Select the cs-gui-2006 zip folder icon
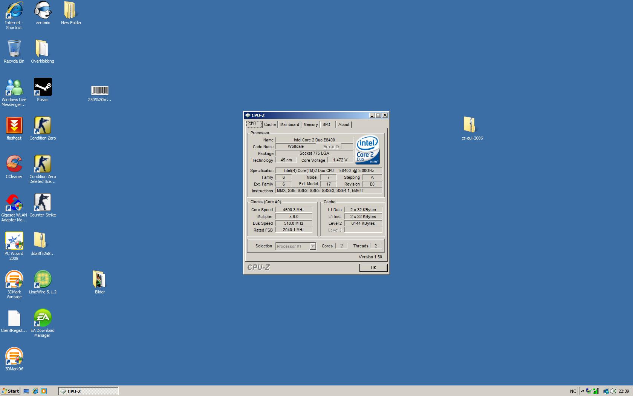 click(x=472, y=128)
